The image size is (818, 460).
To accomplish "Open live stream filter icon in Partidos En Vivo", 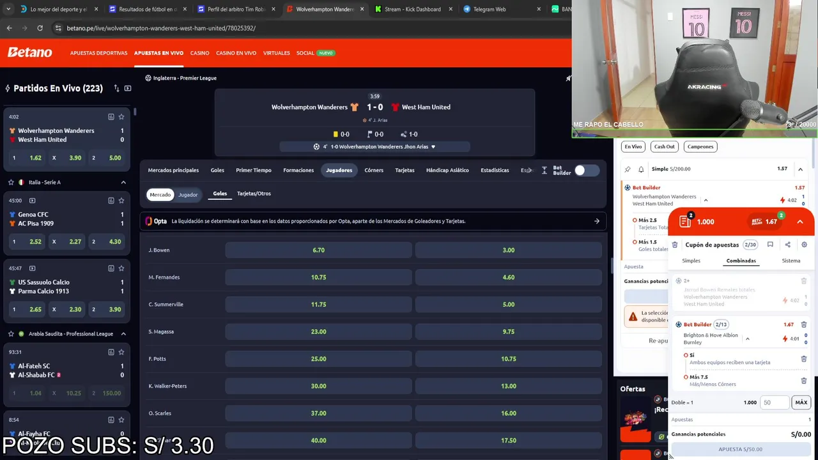I will coord(128,88).
